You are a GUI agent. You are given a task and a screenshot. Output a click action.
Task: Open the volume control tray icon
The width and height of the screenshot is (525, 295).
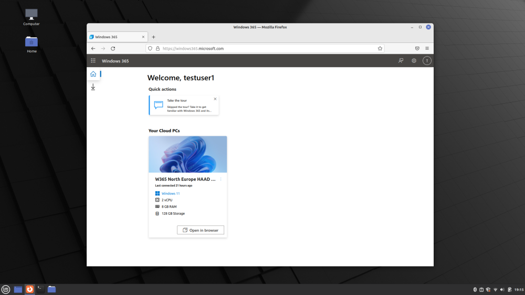(x=502, y=290)
